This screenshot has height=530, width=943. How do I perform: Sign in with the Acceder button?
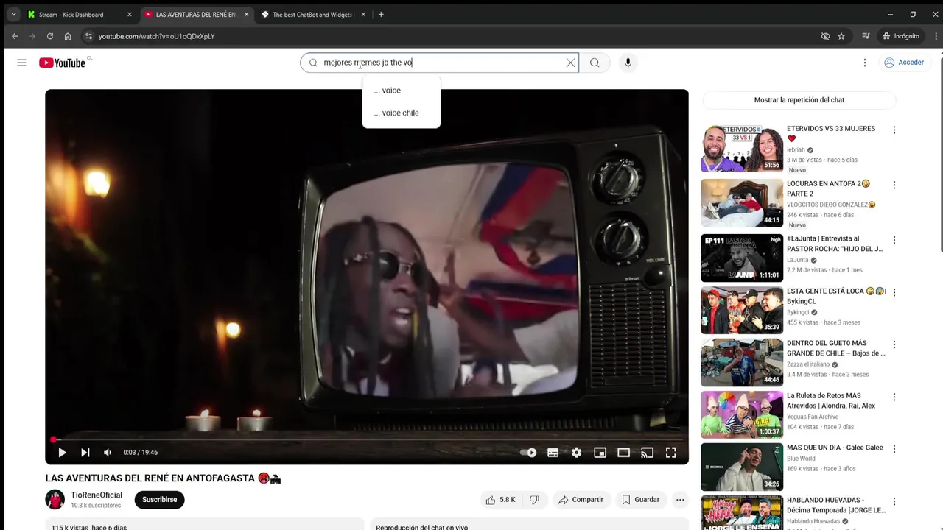click(904, 63)
